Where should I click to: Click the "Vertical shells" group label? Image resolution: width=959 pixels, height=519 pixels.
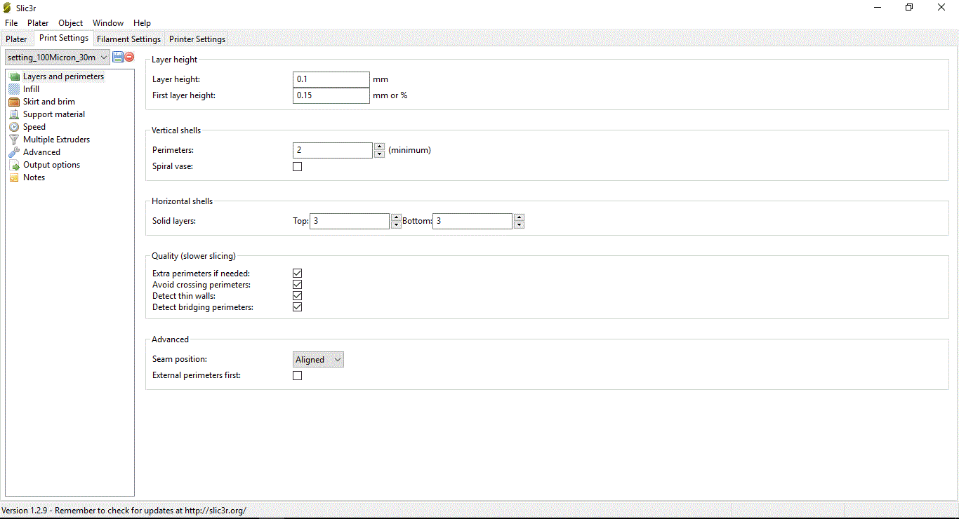(176, 130)
